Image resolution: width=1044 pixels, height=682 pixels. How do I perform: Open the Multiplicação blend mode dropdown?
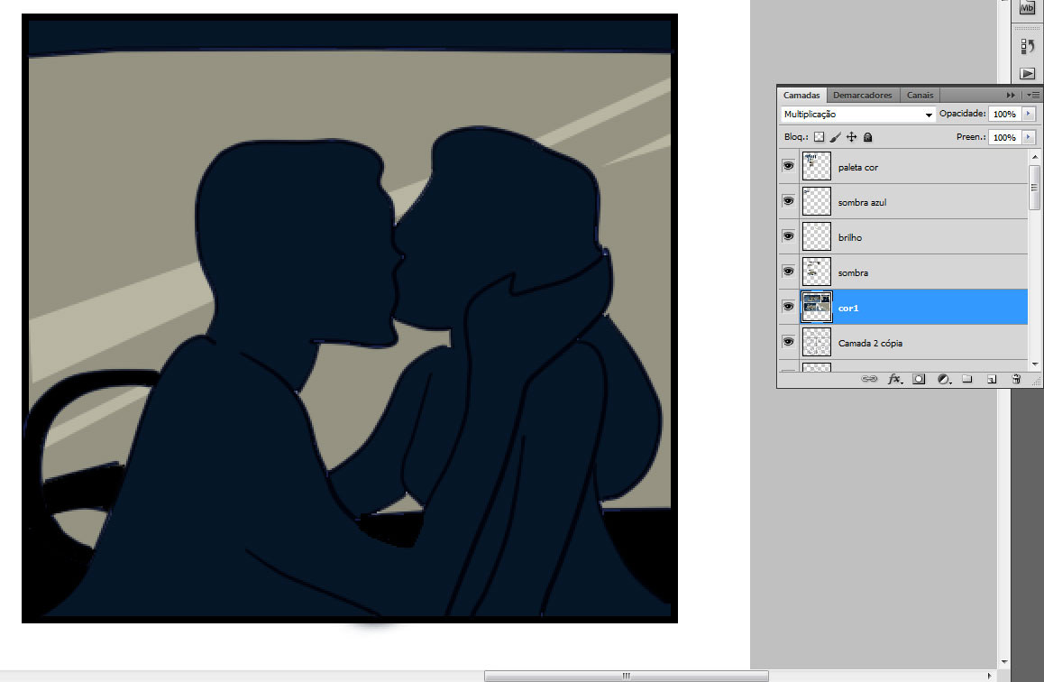coord(856,115)
